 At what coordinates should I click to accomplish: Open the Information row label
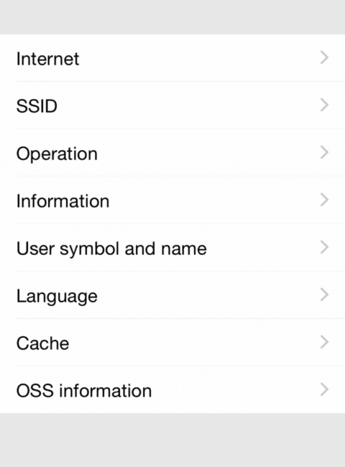click(63, 200)
